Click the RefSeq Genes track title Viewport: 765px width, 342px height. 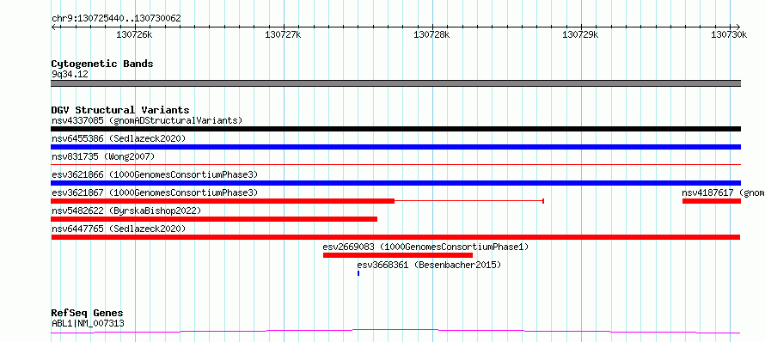click(x=87, y=313)
